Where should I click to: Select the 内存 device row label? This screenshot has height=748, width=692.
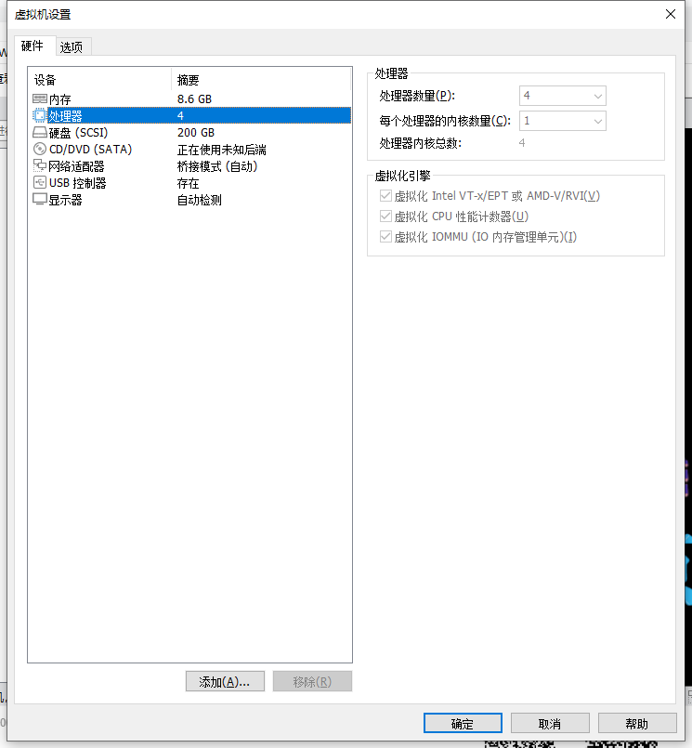click(60, 99)
